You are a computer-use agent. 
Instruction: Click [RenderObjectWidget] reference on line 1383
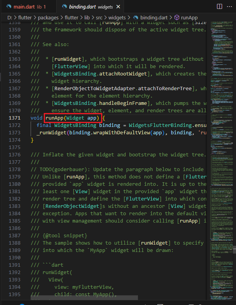pos(72,206)
